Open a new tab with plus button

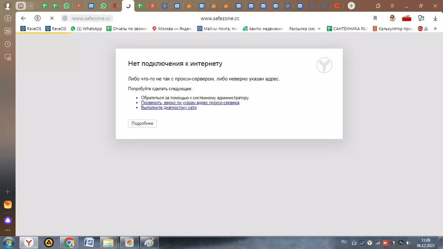[351, 6]
